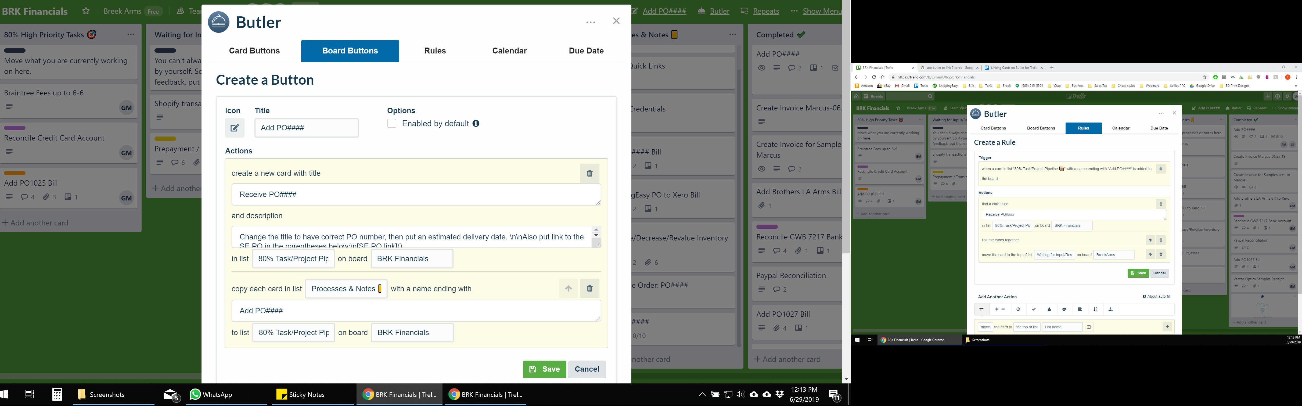Open 80% High Priority Tasks list menu, left window
The image size is (1302, 406).
131,34
